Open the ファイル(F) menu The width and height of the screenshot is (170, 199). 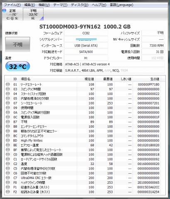coord(12,5)
